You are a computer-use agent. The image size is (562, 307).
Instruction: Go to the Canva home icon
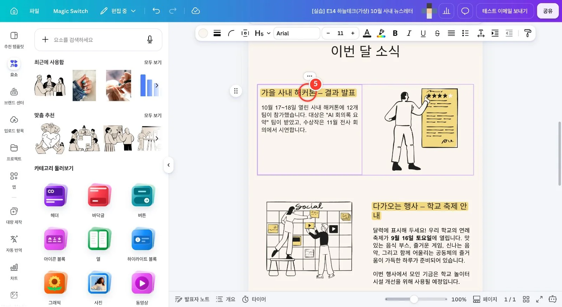click(14, 11)
